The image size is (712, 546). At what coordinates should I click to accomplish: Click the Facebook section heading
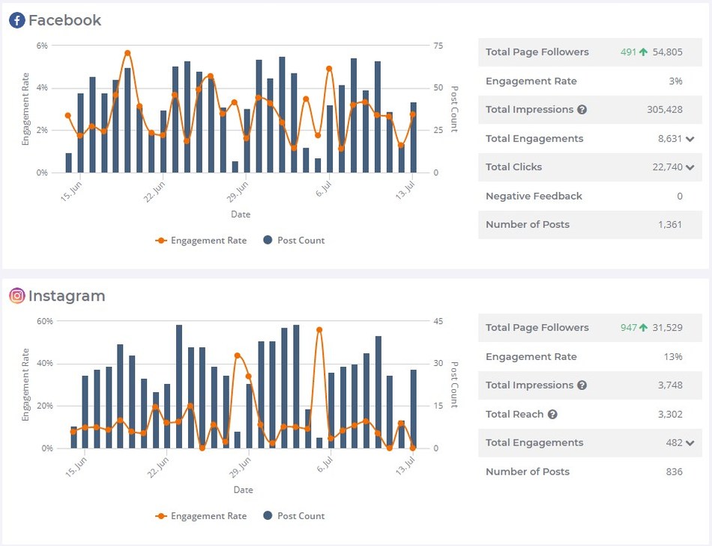coord(64,20)
